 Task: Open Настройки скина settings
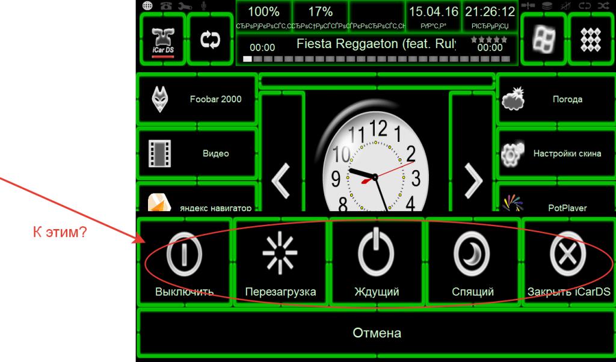click(x=556, y=153)
